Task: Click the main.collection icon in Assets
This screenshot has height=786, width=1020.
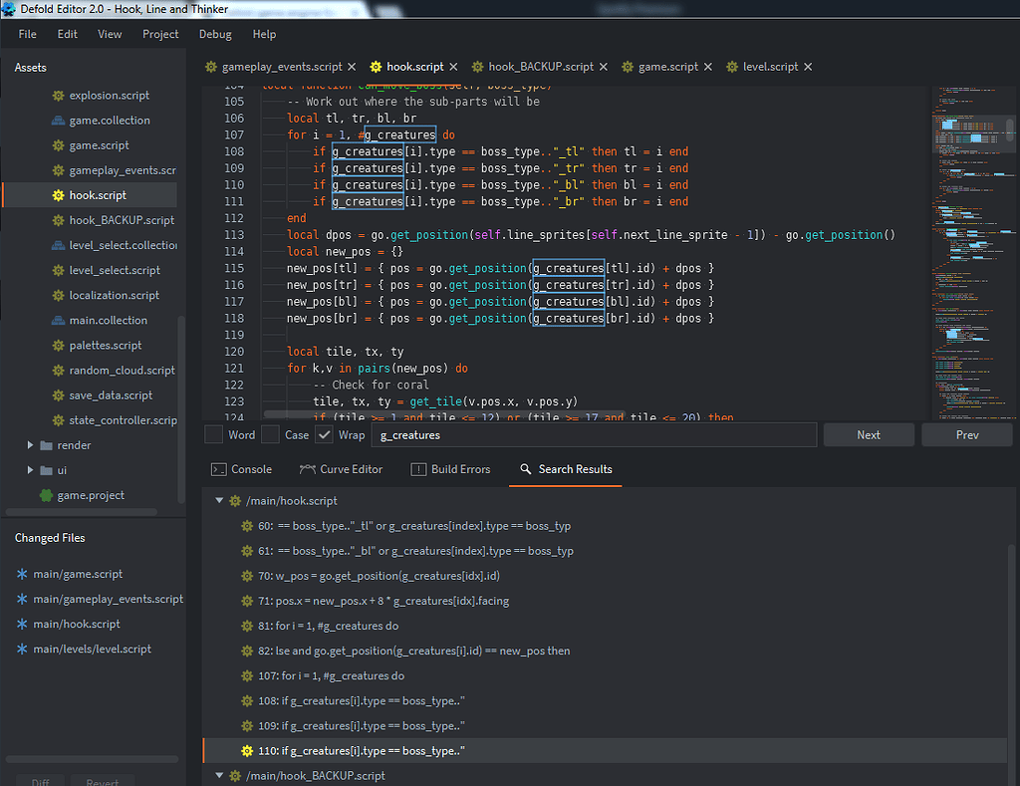Action: [x=60, y=320]
